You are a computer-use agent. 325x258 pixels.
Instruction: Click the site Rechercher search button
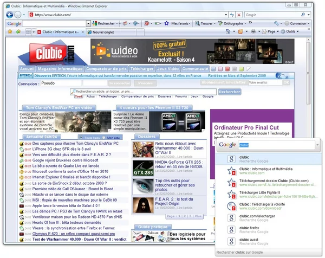point(230,92)
